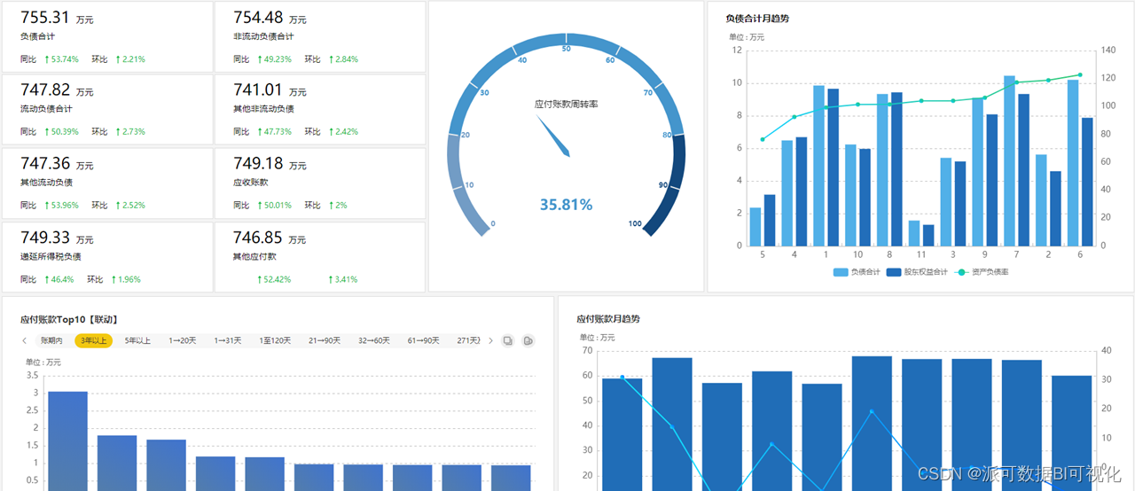Click the 53.96% figure under 其他流动负债
This screenshot has height=491, width=1135.
click(x=65, y=206)
